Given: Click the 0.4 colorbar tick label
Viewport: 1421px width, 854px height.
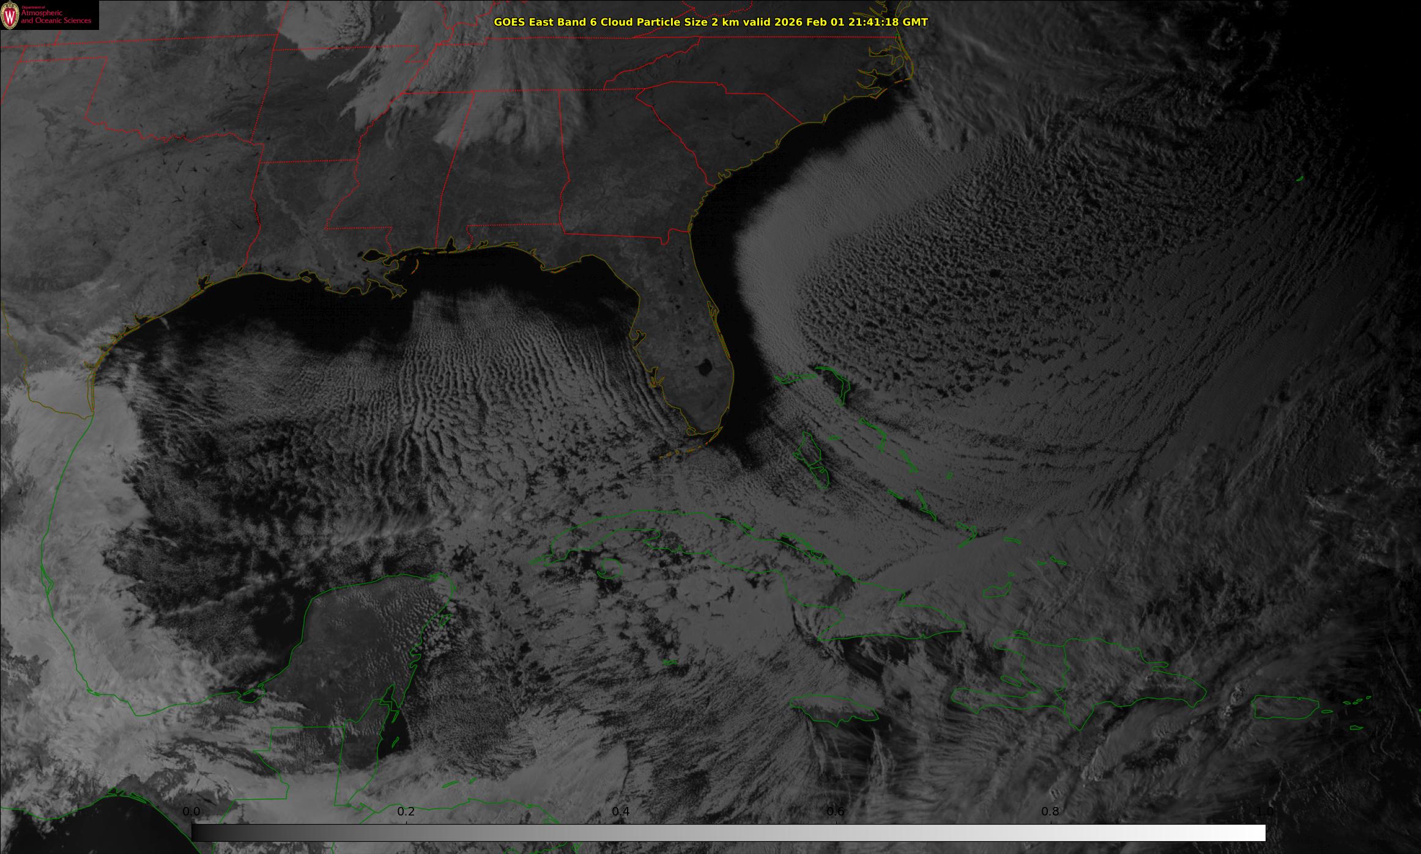Looking at the screenshot, I should 621,811.
